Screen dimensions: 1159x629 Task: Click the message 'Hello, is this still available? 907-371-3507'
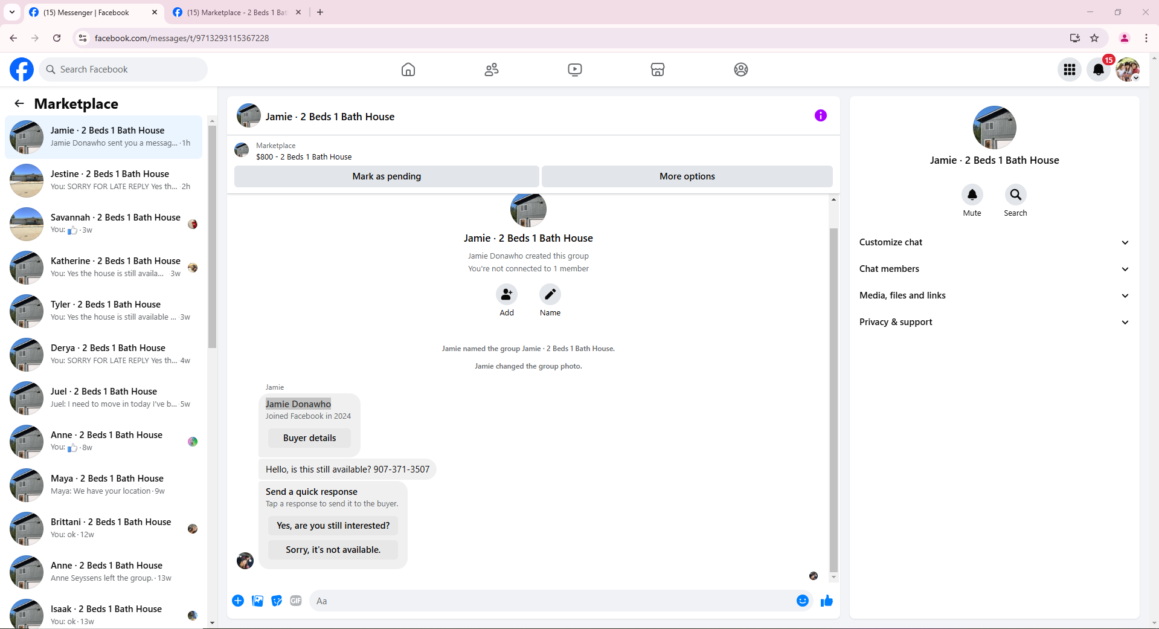tap(347, 469)
